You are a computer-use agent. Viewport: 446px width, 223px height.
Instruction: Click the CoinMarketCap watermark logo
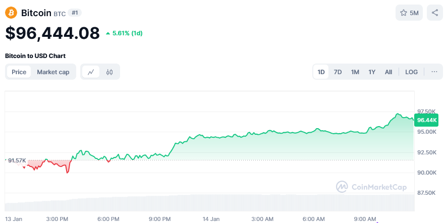(371, 187)
